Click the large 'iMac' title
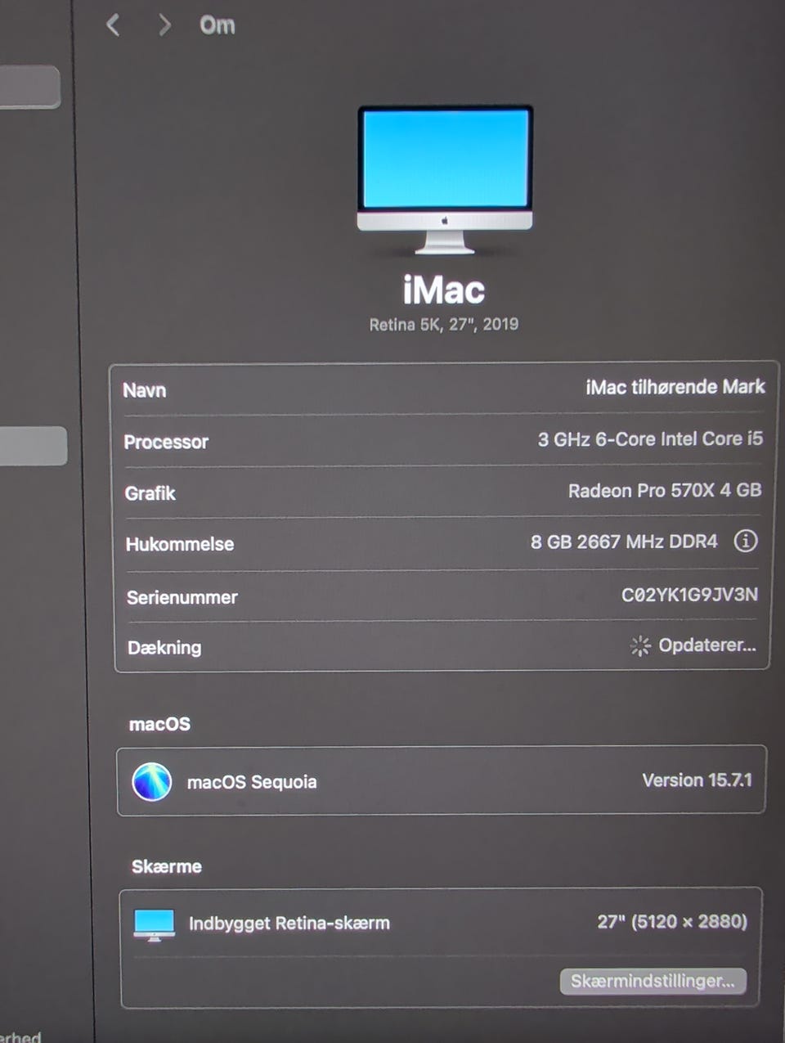 [x=444, y=290]
